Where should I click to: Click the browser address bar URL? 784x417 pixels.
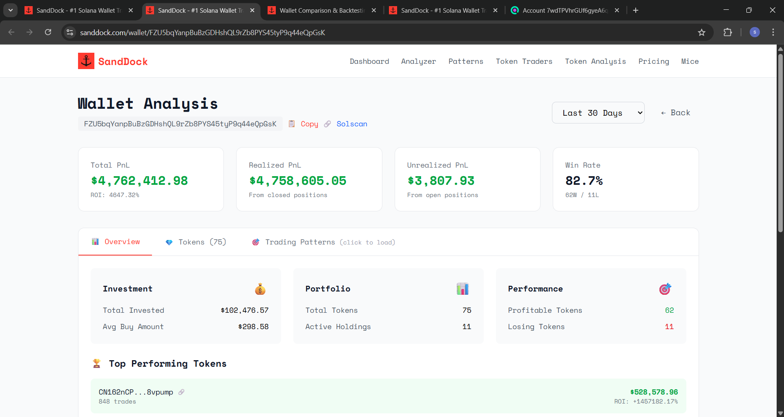[203, 32]
